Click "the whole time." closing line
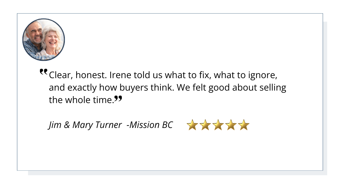340x184 pixels. coord(81,100)
